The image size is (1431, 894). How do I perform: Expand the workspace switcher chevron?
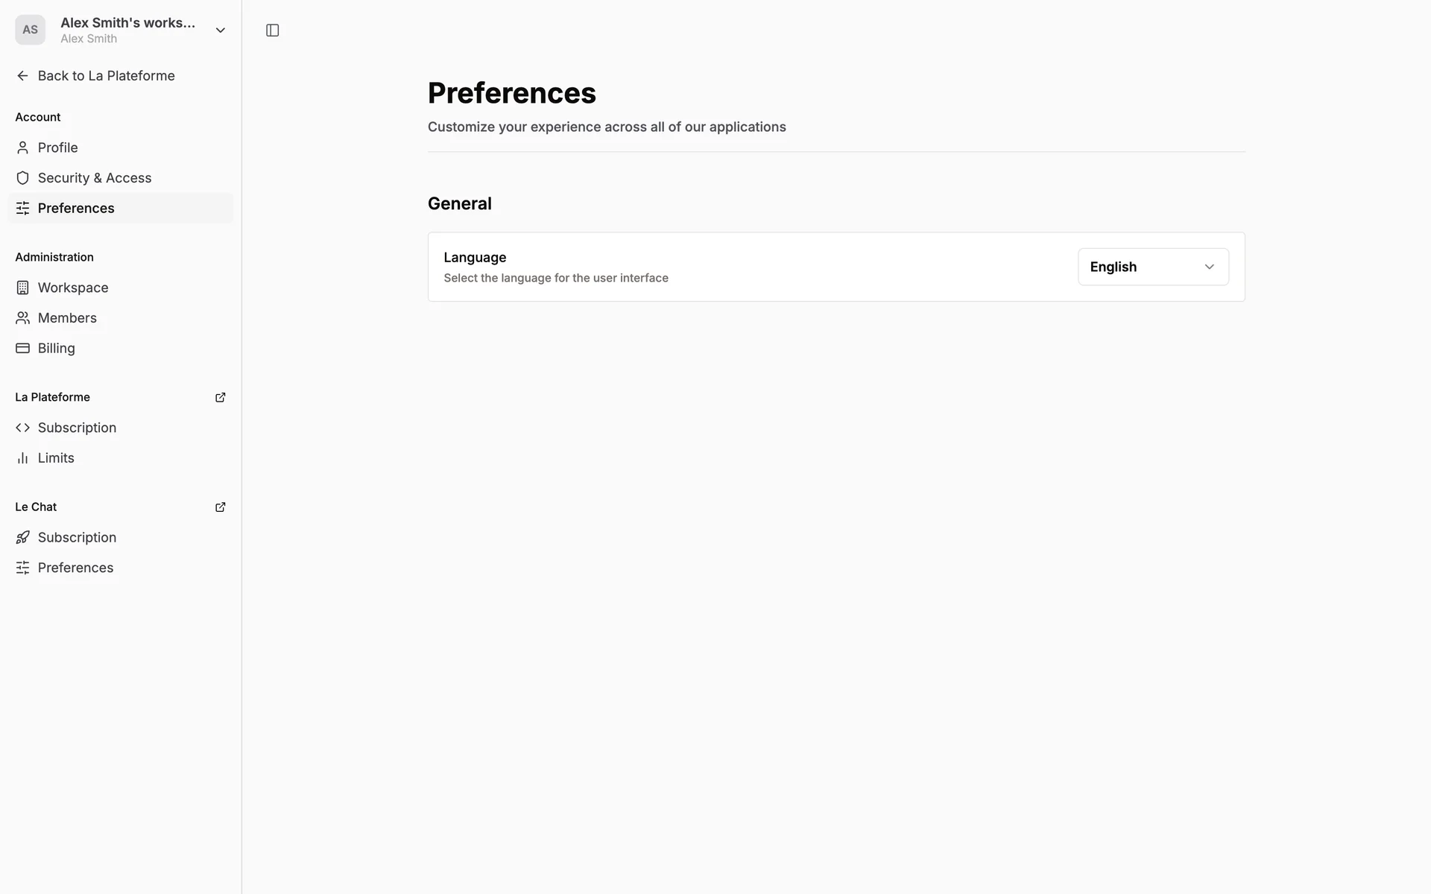[220, 31]
